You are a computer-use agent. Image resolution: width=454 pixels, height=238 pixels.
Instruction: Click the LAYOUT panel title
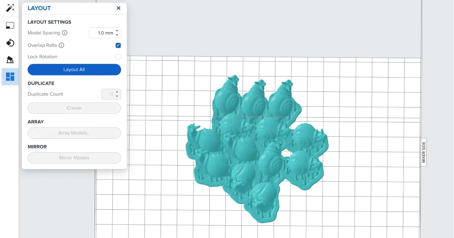coord(39,8)
